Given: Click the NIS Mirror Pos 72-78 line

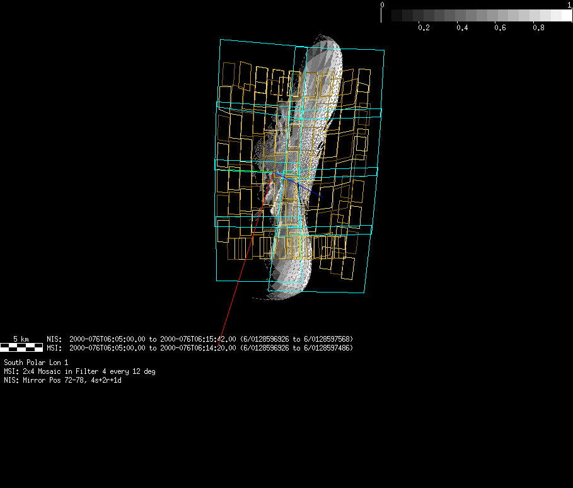Looking at the screenshot, I should [x=62, y=381].
